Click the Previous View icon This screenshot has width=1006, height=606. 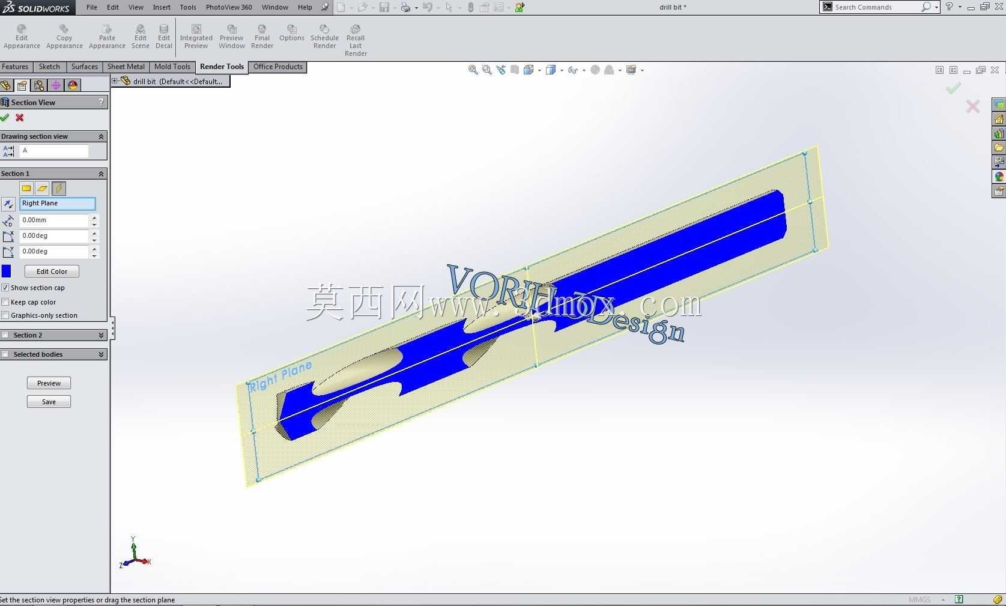[501, 70]
